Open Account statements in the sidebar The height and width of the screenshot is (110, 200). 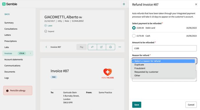click(x=14, y=60)
